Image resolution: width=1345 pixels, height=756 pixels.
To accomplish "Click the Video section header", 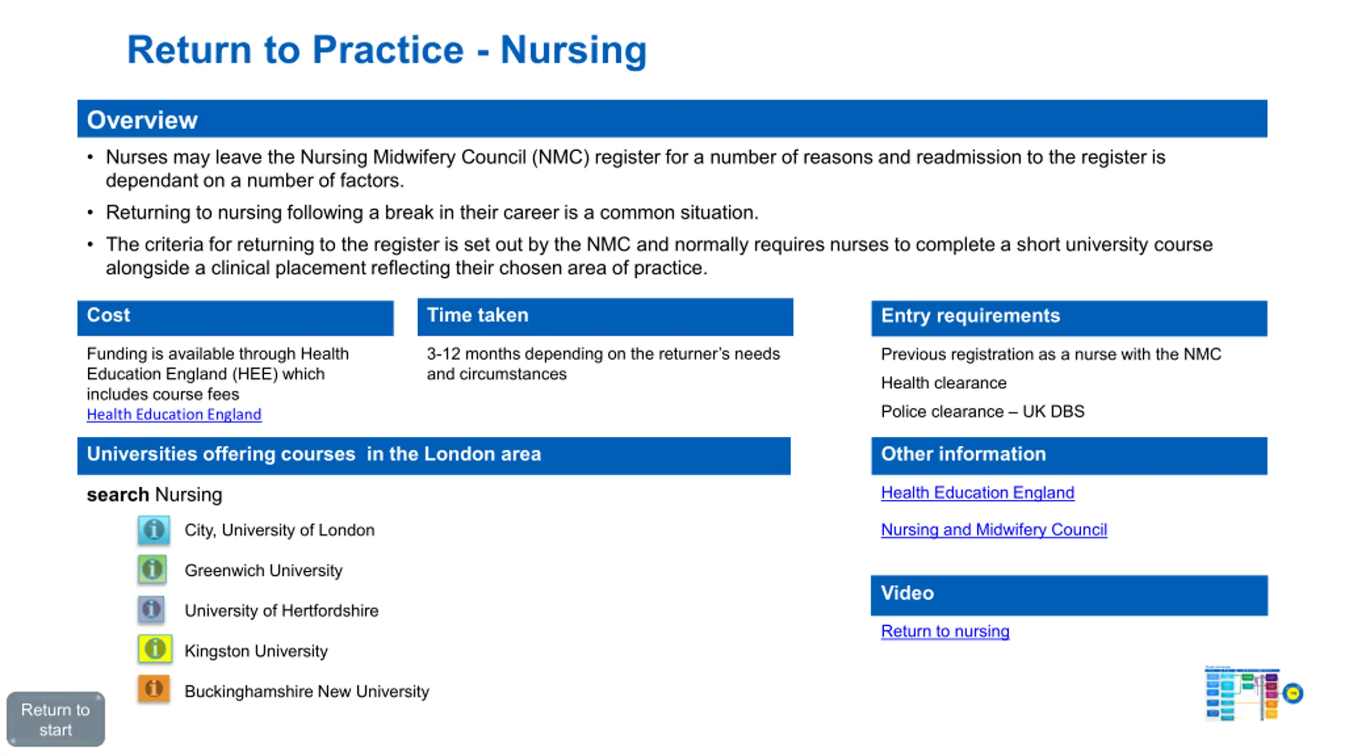I will pyautogui.click(x=1069, y=595).
